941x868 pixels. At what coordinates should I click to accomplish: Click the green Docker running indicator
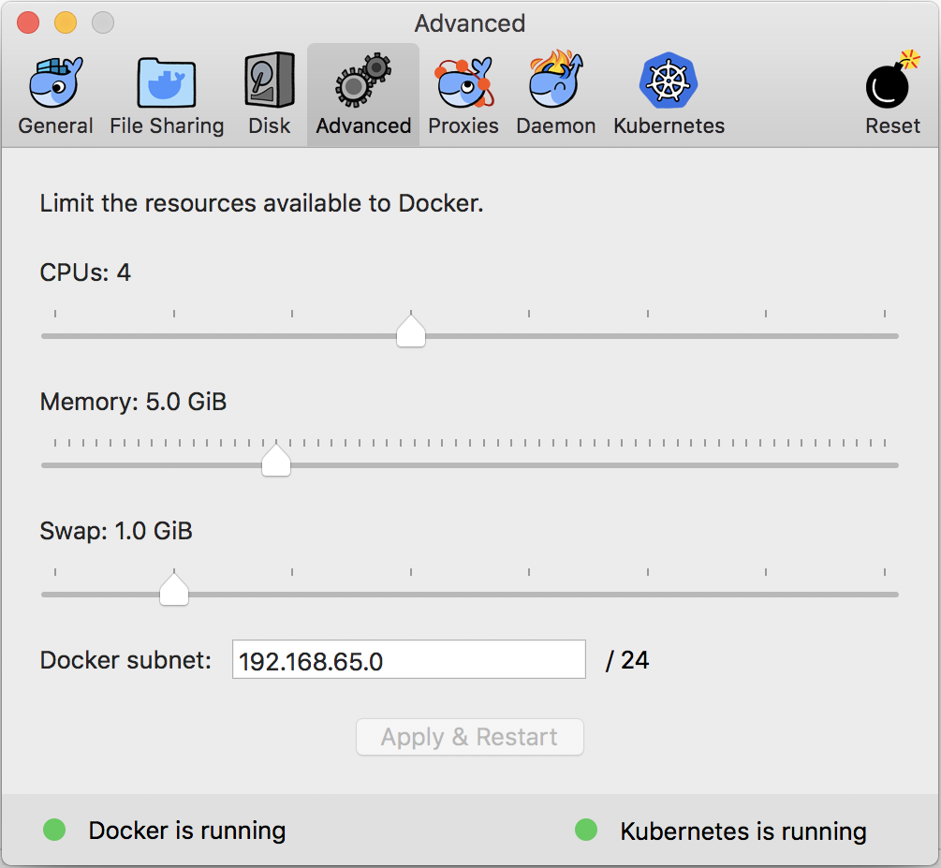pos(54,829)
